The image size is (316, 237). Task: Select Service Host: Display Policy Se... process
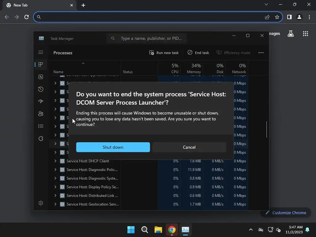93,187
